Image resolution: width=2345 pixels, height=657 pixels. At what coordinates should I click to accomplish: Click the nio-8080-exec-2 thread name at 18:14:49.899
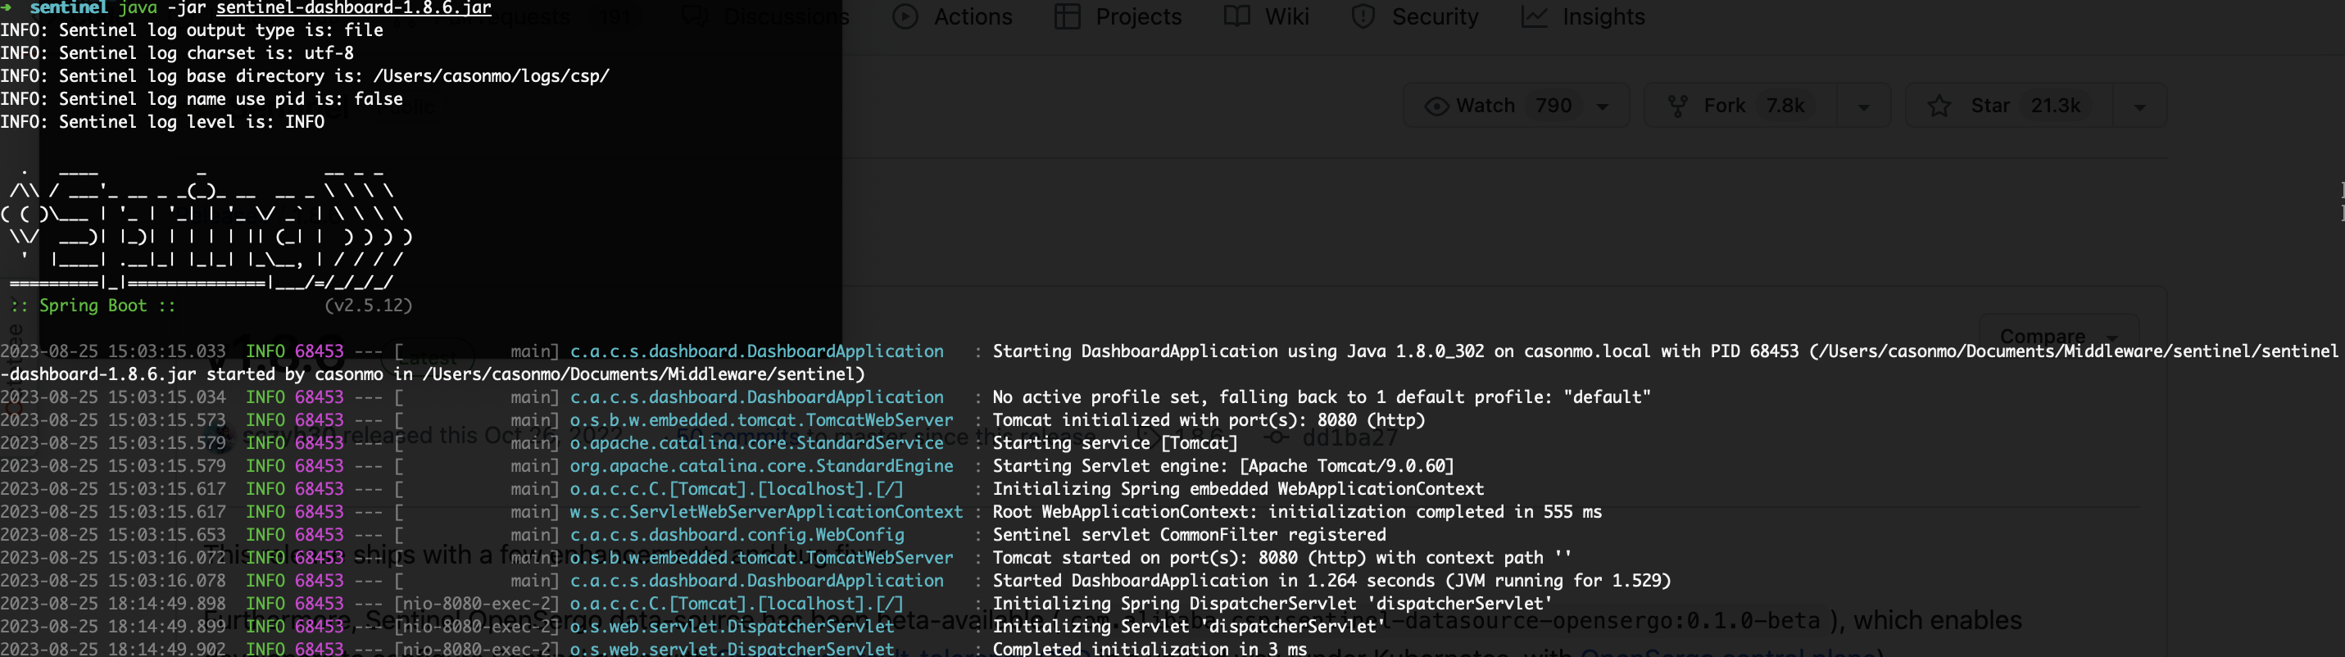[477, 626]
